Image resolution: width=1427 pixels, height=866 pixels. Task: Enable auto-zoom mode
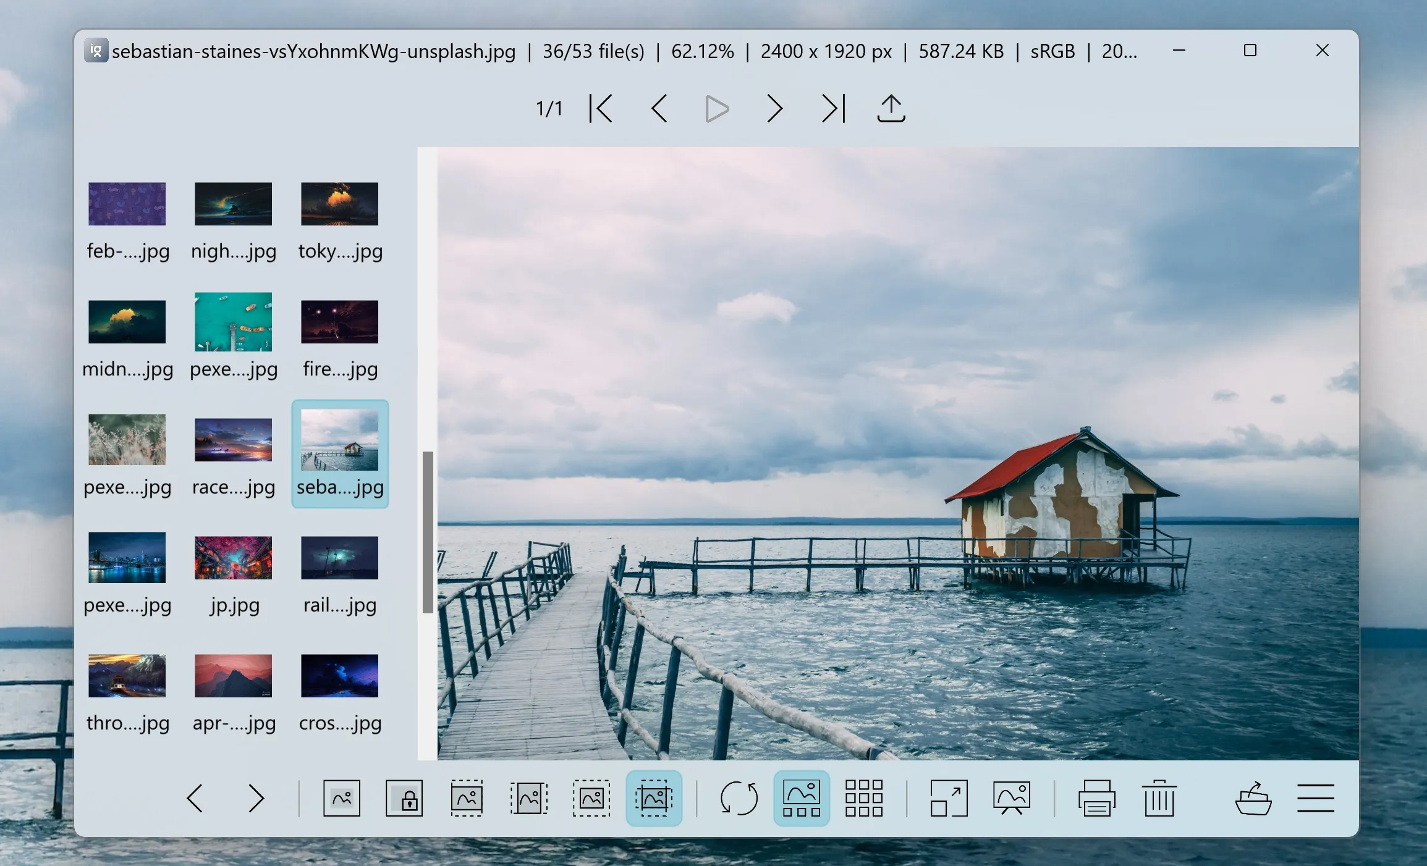click(341, 798)
